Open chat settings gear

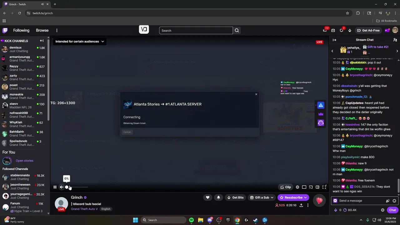(382, 210)
